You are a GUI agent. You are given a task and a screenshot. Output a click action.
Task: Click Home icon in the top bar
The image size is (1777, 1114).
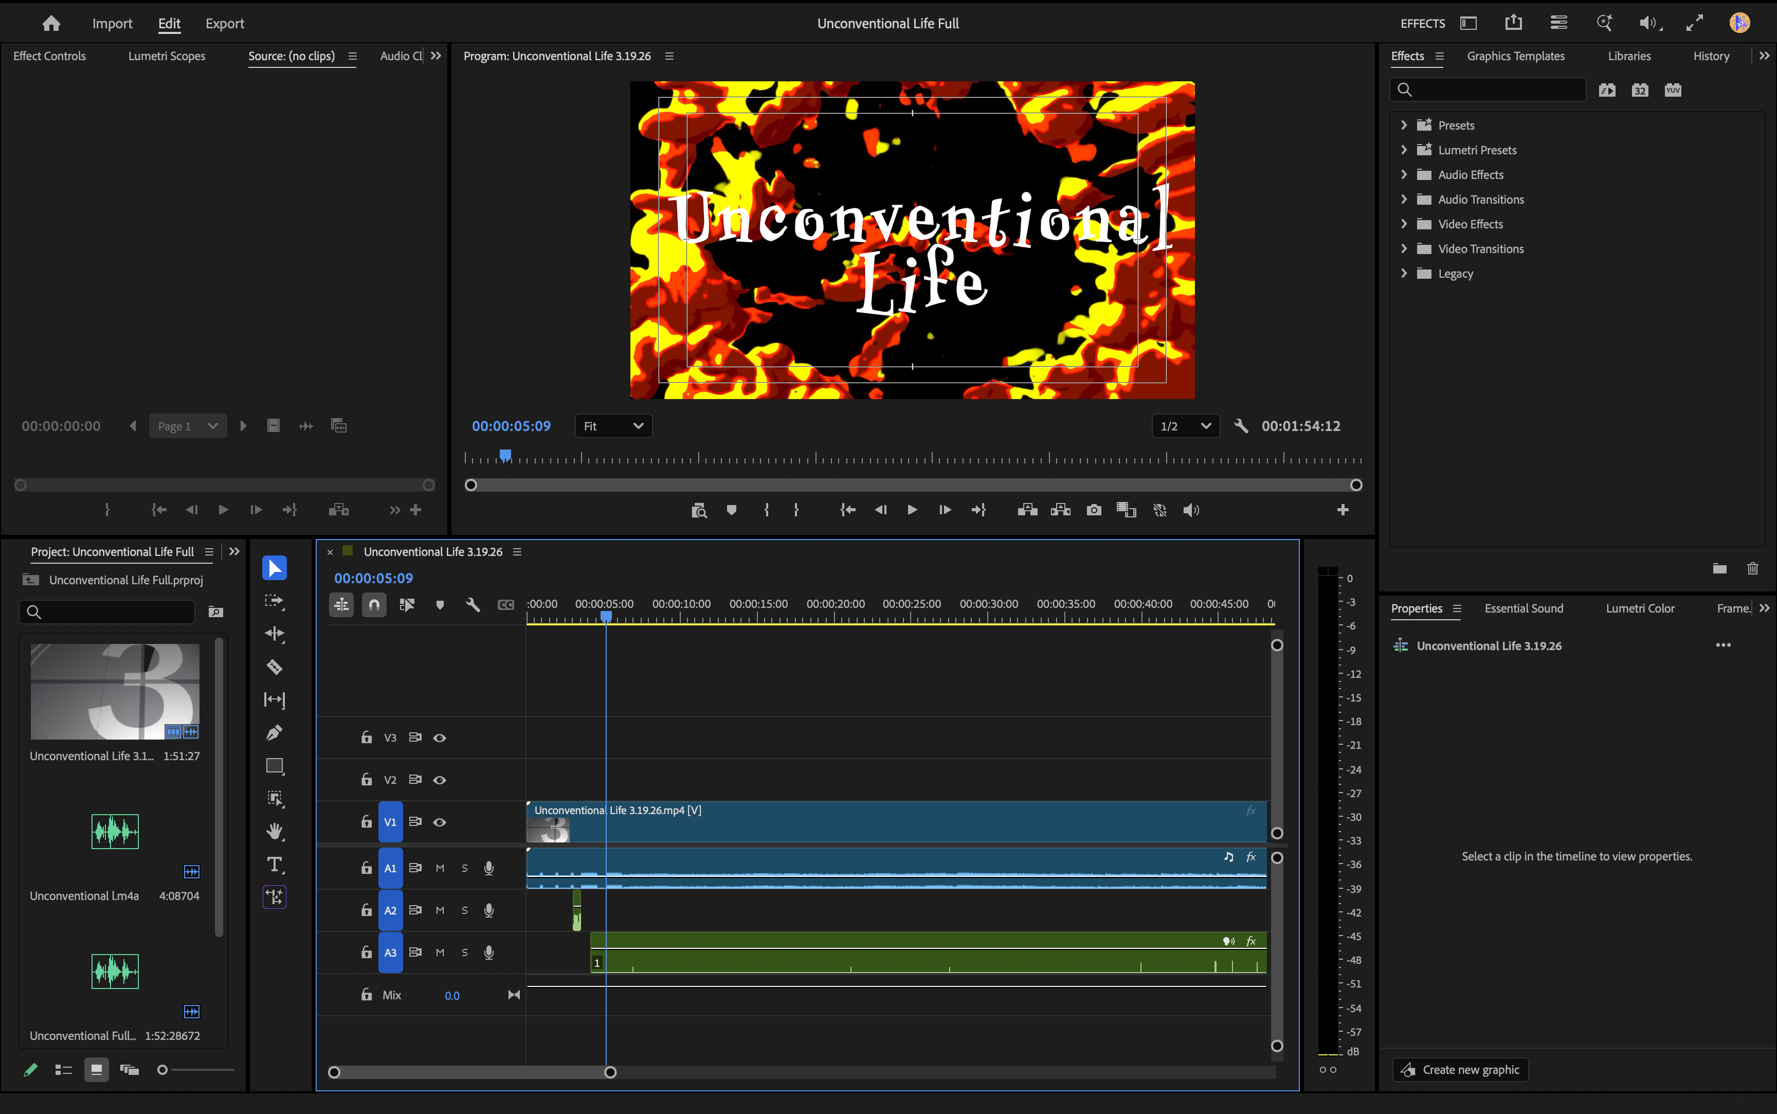coord(51,24)
